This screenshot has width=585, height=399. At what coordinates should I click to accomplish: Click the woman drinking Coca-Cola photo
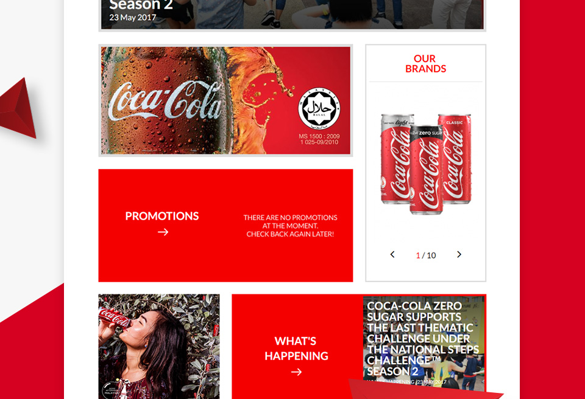[159, 347]
